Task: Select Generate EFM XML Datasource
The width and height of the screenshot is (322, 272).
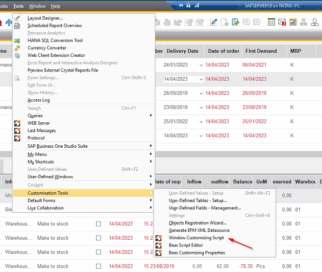Action: (199, 230)
